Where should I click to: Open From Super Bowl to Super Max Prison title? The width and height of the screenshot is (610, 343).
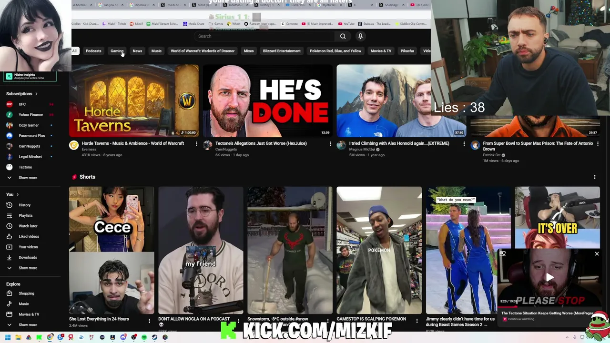point(538,146)
